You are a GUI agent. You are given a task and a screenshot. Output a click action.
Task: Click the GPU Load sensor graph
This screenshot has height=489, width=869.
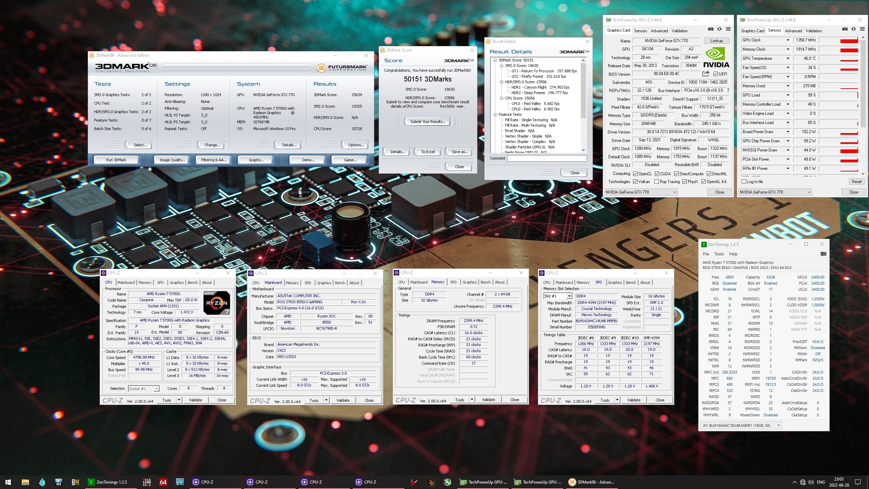pos(838,95)
